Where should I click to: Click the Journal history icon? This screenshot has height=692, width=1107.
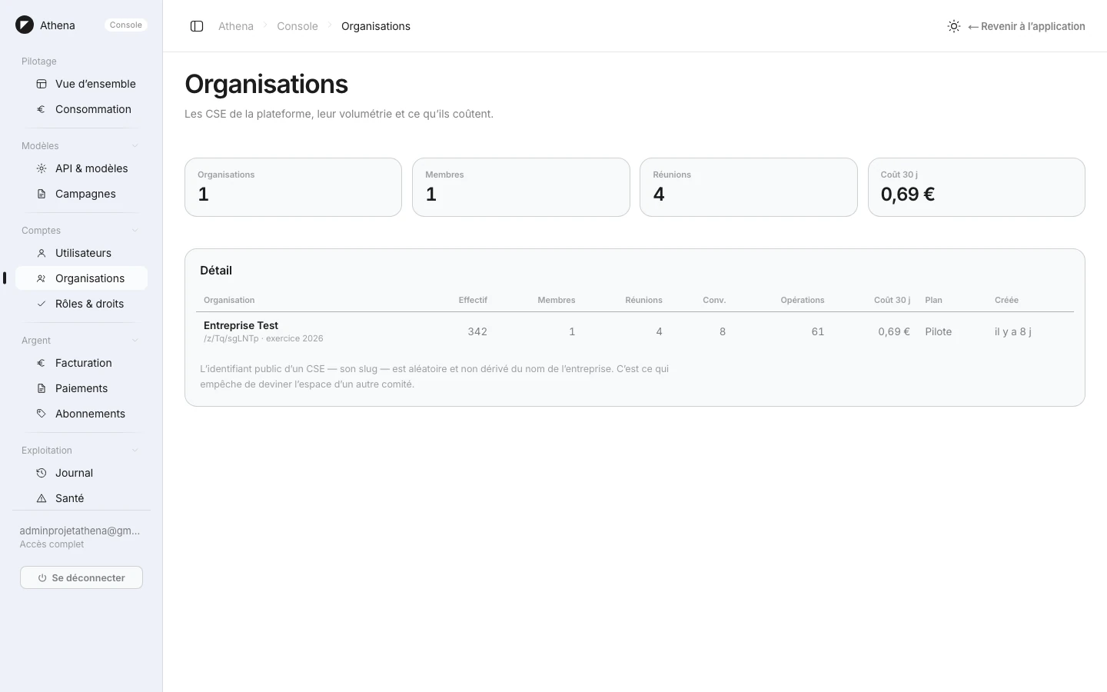click(x=42, y=473)
